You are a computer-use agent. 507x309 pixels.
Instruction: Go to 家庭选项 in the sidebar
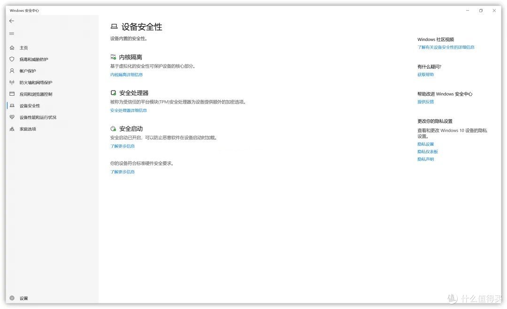coord(28,129)
